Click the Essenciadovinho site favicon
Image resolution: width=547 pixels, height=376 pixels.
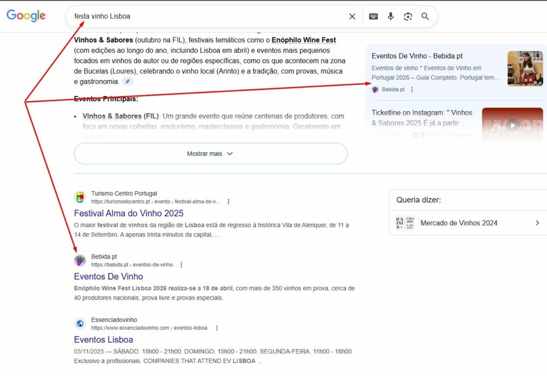click(x=80, y=323)
